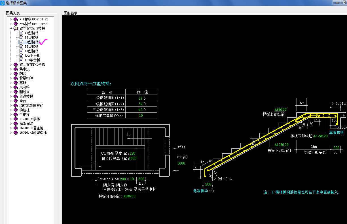The image size is (347, 224).
Task: Click the book icon beside 11G101-2楼梯
Action: (16, 119)
